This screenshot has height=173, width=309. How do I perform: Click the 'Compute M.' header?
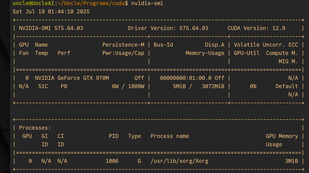pos(282,53)
